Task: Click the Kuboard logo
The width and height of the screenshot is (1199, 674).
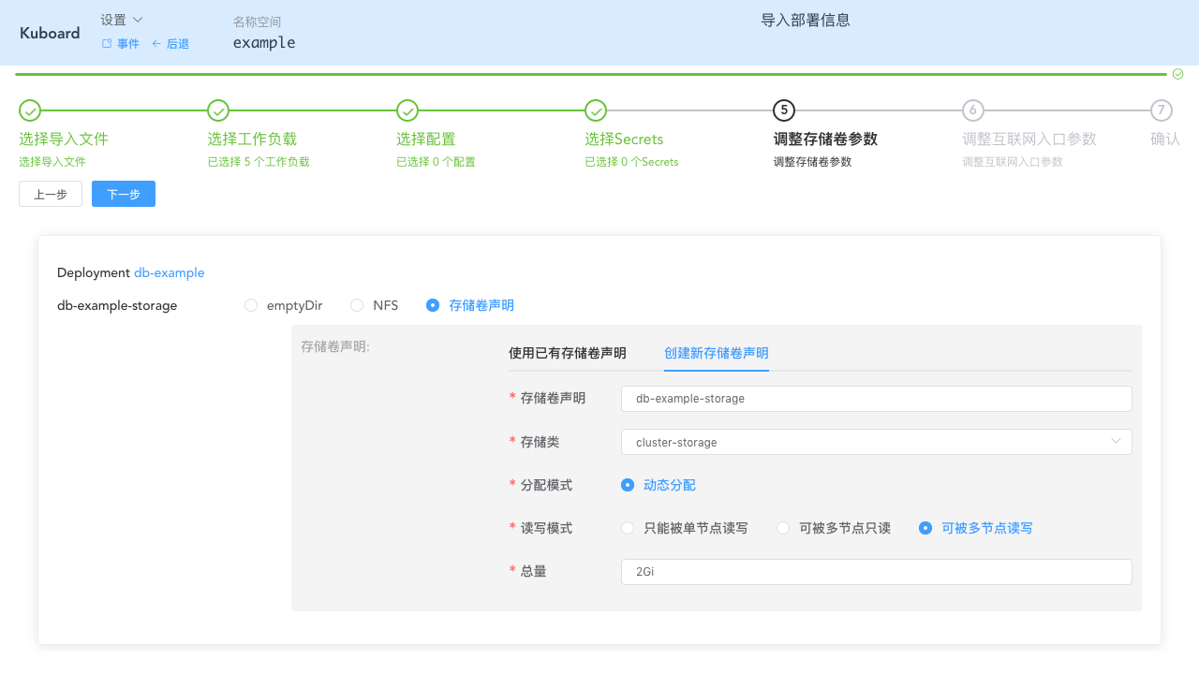Action: 49,33
